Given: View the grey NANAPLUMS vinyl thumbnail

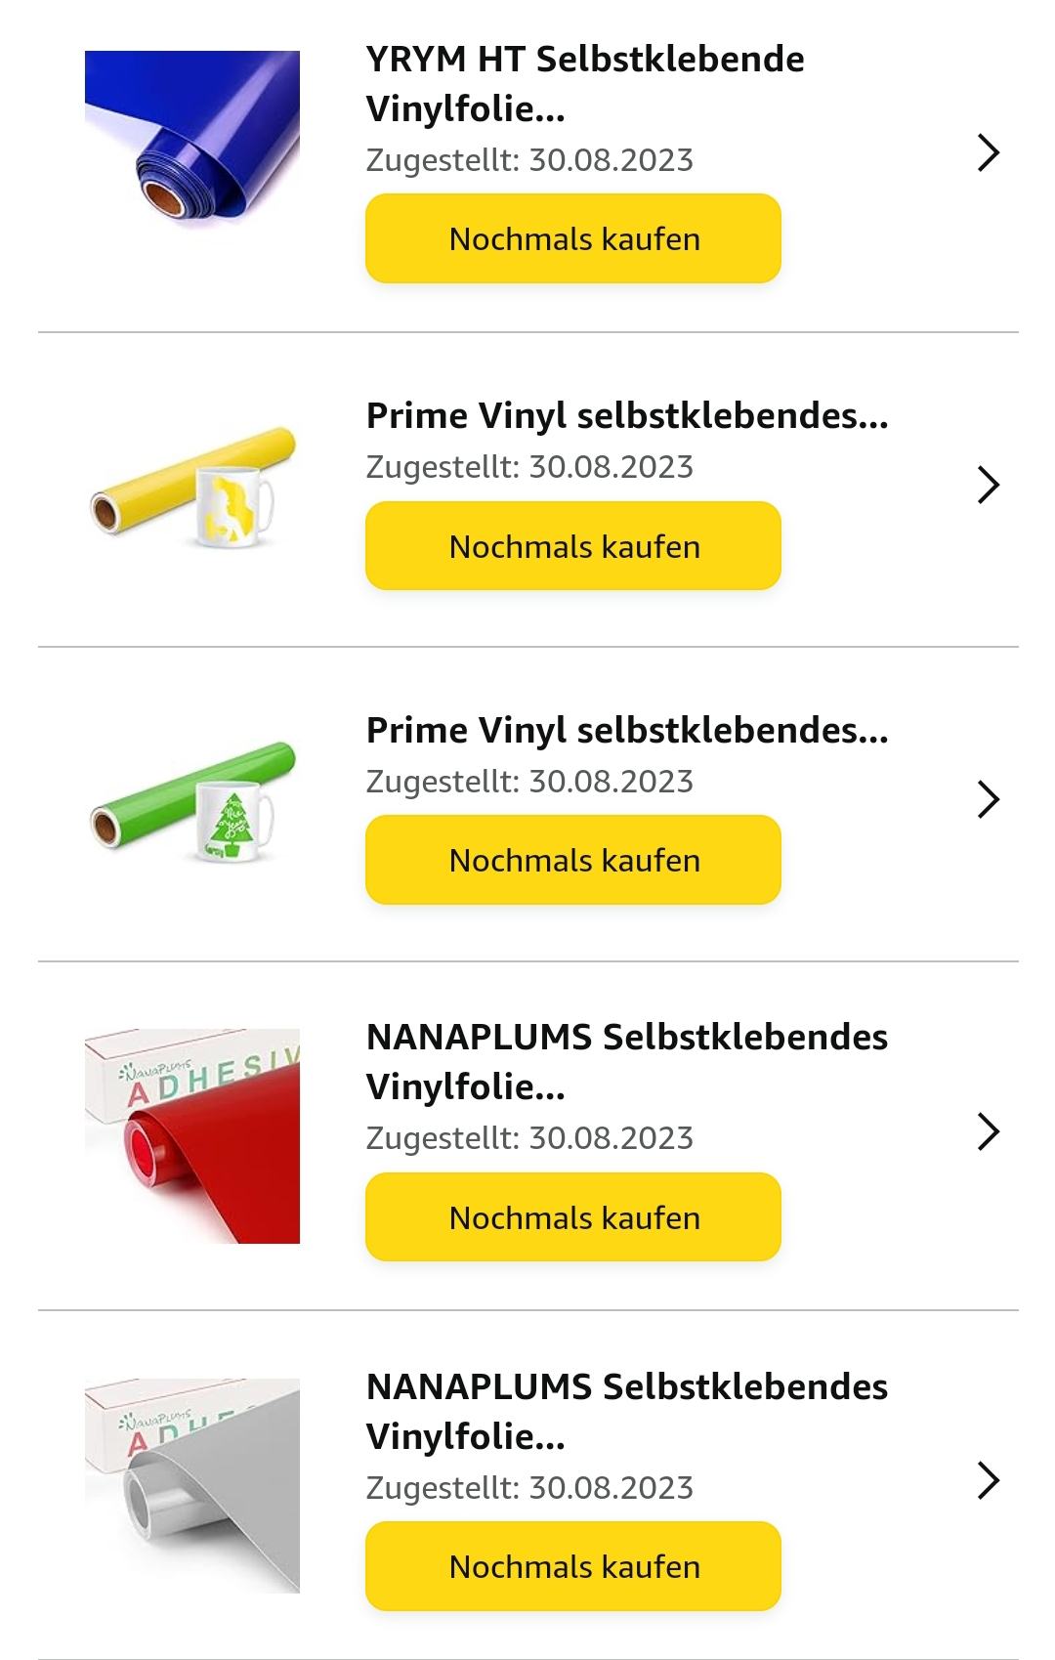Looking at the screenshot, I should [x=192, y=1485].
